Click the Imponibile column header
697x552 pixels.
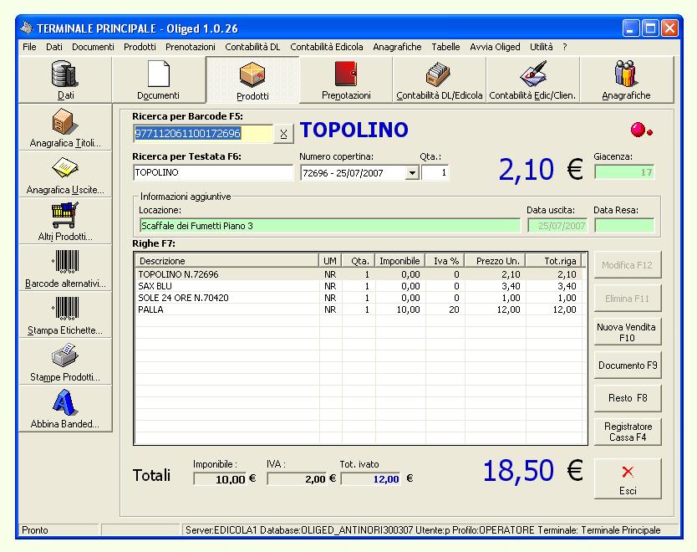400,261
